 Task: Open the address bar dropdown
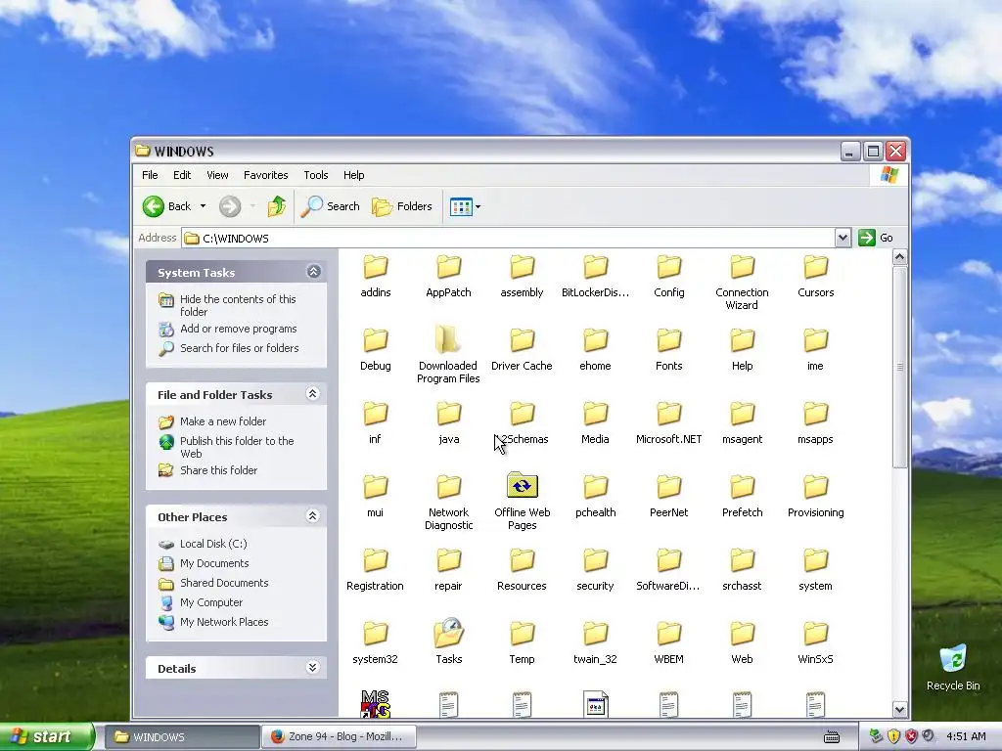click(843, 238)
